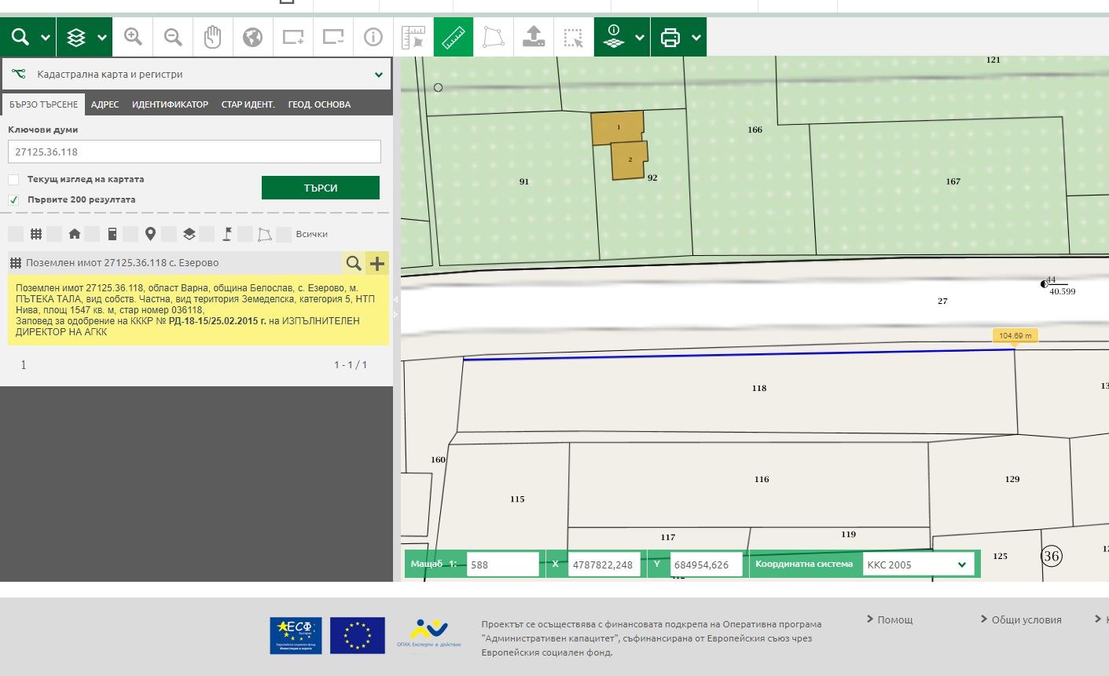The height and width of the screenshot is (676, 1109).
Task: Click the info identify tool
Action: pyautogui.click(x=373, y=36)
